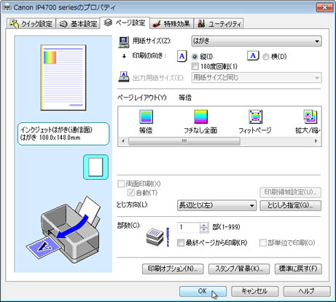Click the landscape orientation A icon
The width and height of the screenshot is (336, 302).
[x=253, y=56]
